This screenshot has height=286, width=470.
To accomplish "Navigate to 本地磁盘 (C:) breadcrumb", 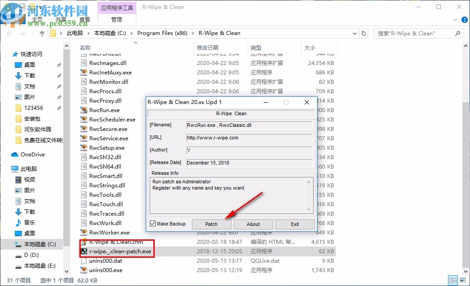I will click(110, 33).
